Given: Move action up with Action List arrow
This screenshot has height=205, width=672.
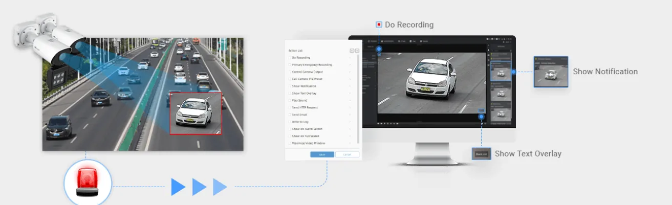Looking at the screenshot, I should pos(352,51).
